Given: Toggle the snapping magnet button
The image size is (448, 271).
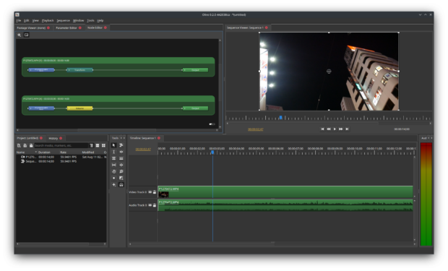Looking at the screenshot, I should click(121, 185).
